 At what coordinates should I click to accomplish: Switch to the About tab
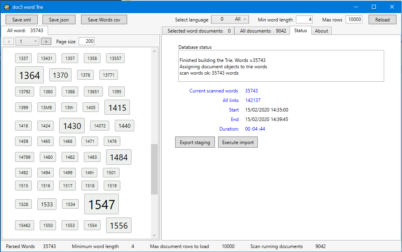pyautogui.click(x=321, y=31)
